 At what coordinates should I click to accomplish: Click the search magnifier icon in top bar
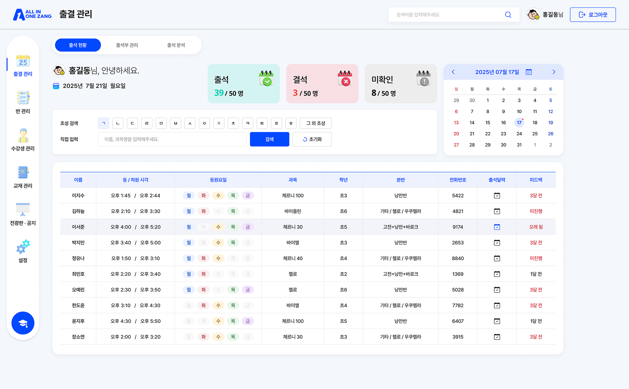pos(508,15)
